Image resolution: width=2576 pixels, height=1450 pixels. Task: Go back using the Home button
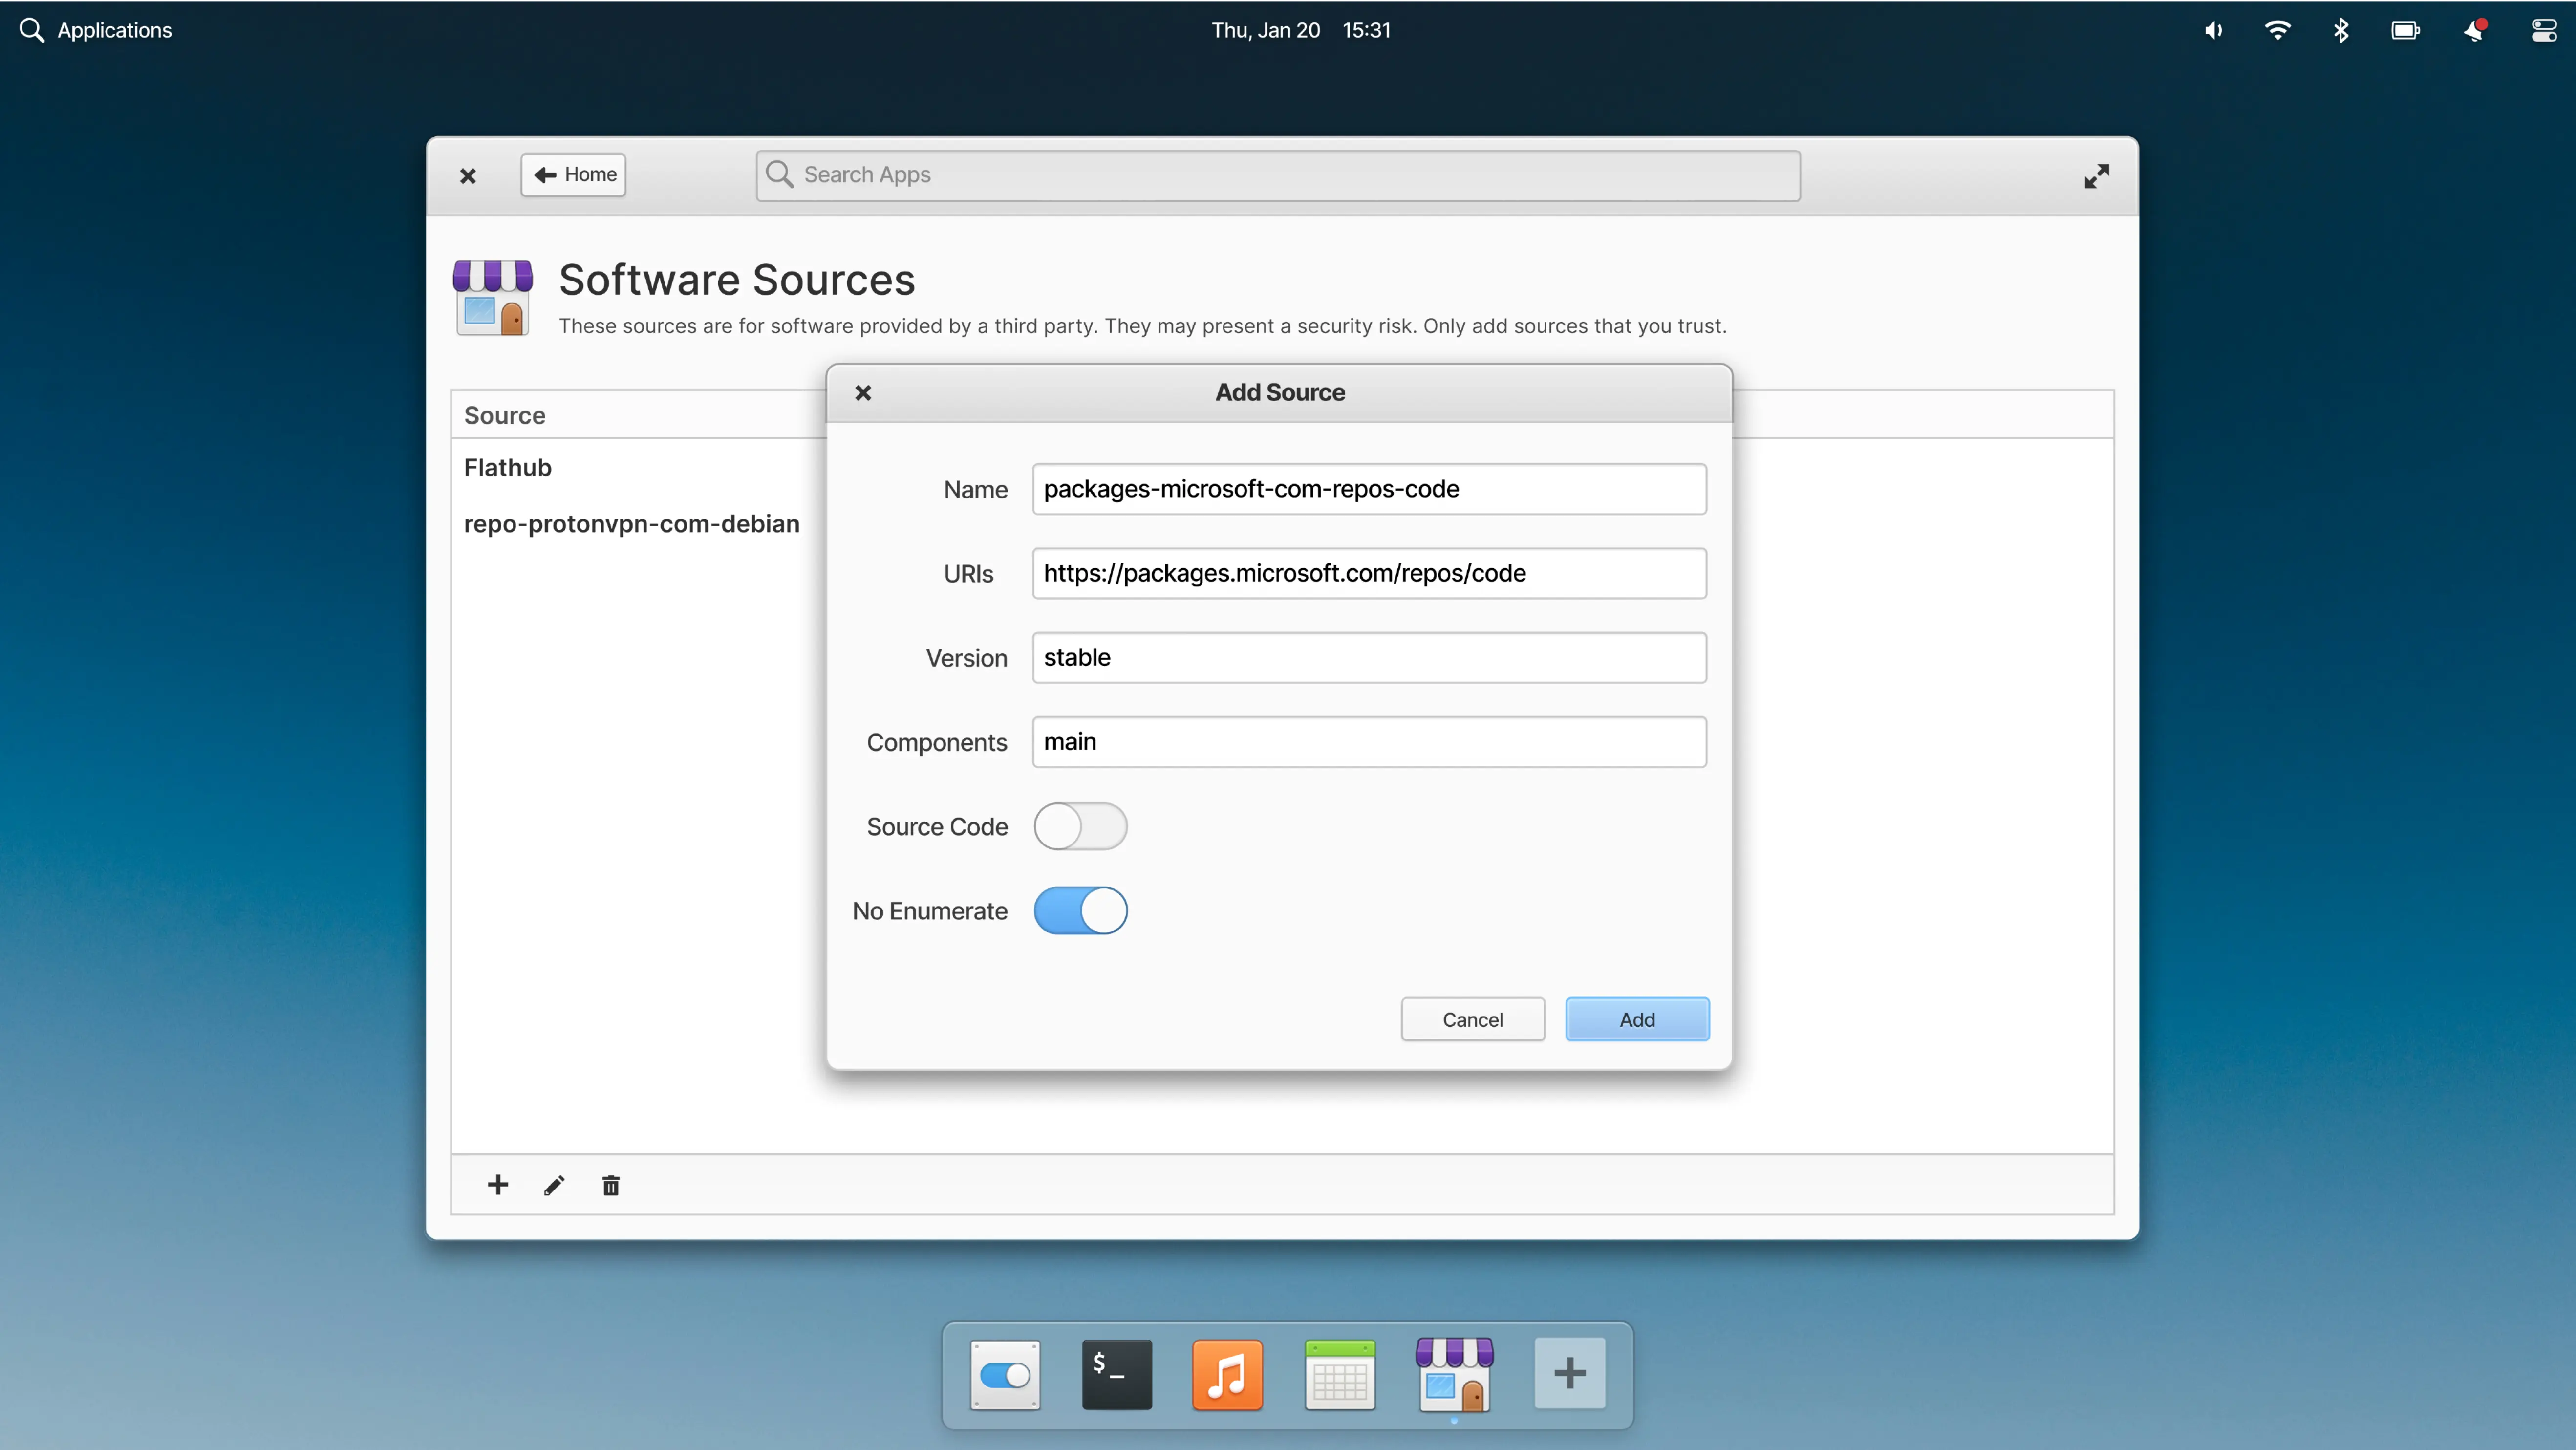[x=574, y=175]
